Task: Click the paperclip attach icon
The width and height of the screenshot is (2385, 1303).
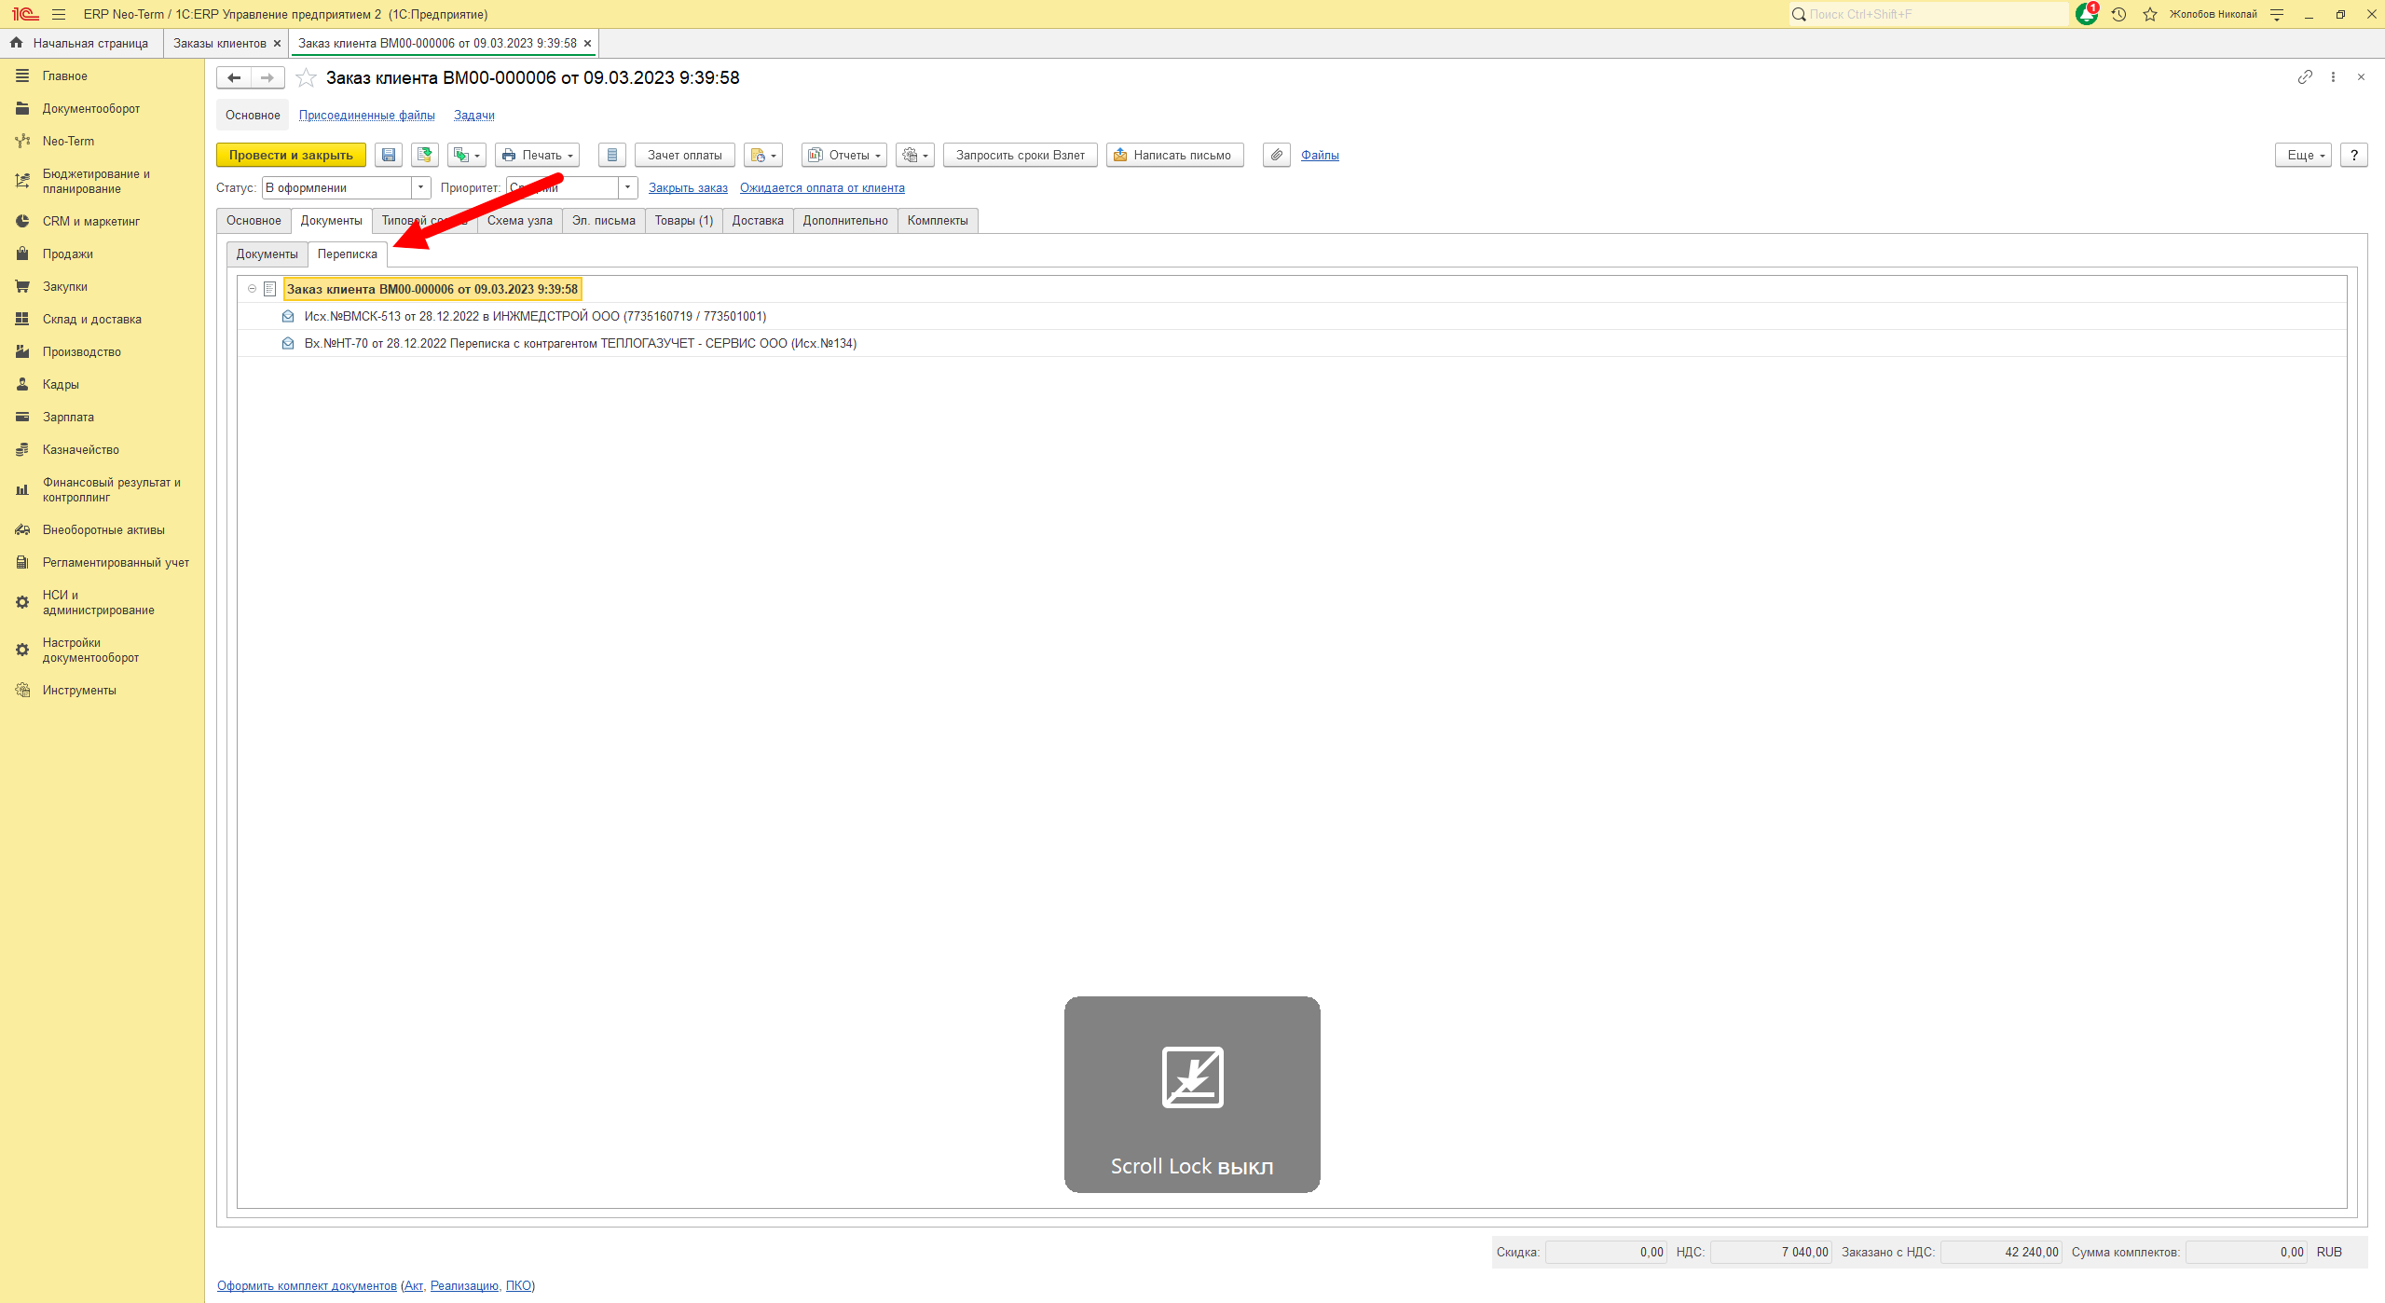Action: coord(1277,155)
